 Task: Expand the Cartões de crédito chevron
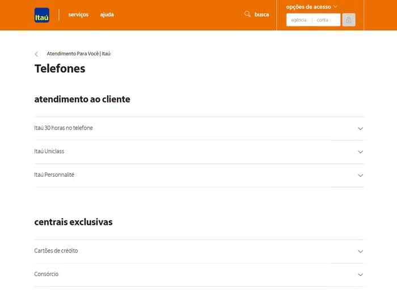pyautogui.click(x=360, y=251)
